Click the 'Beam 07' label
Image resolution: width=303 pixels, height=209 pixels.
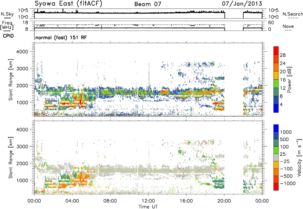[148, 4]
